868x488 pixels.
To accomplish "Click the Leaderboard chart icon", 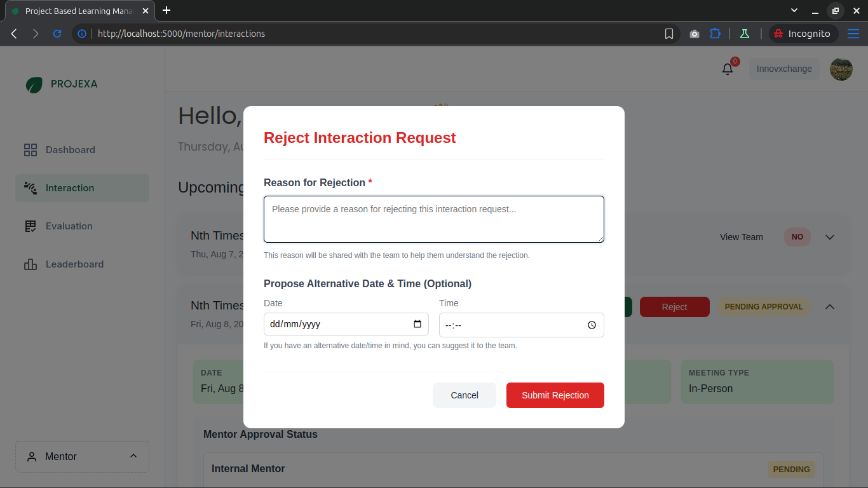I will [30, 264].
